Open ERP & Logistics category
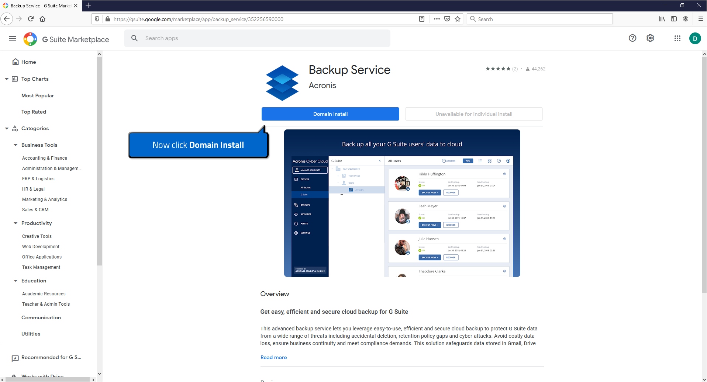This screenshot has height=382, width=707. tap(38, 179)
